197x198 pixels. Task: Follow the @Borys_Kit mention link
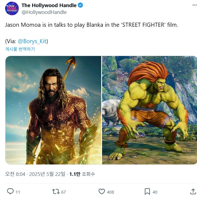point(32,41)
